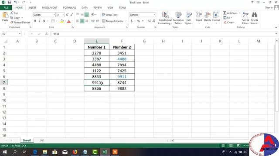Select cell containing 2278

click(x=96, y=53)
